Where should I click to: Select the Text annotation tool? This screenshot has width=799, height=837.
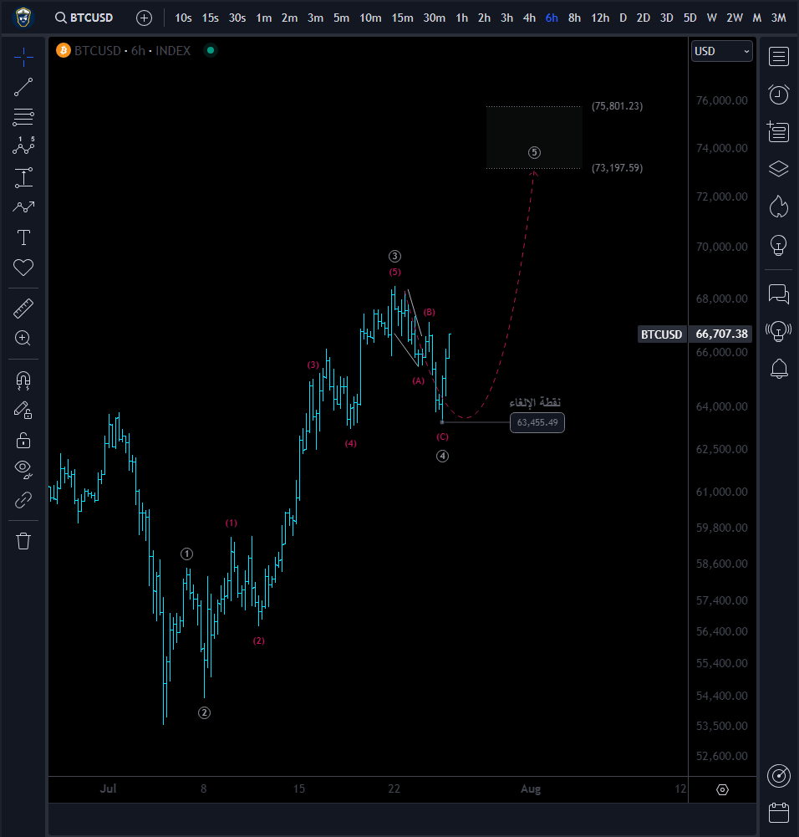[23, 237]
